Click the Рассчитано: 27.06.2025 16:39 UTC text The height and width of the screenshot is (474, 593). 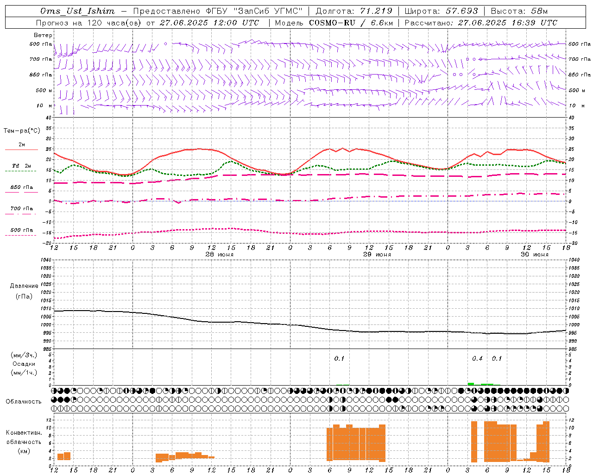click(x=481, y=23)
